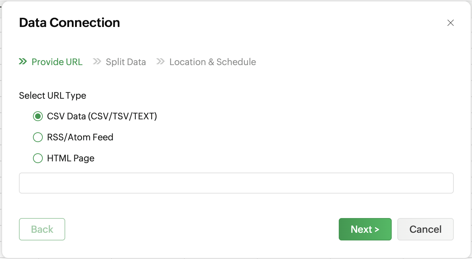472x259 pixels.
Task: Click the HTML Page label text
Action: [70, 158]
